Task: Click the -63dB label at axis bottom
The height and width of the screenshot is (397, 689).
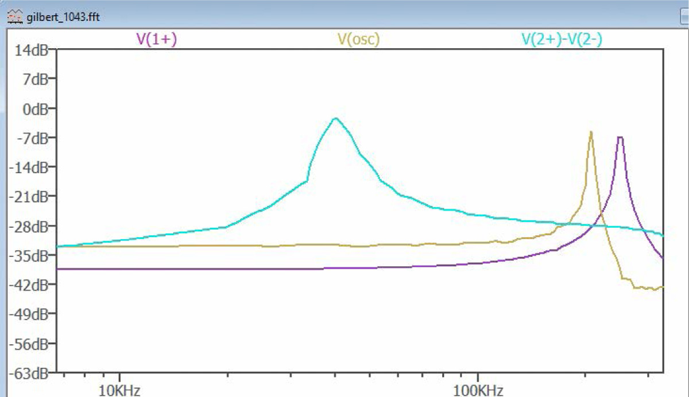Action: [x=29, y=373]
